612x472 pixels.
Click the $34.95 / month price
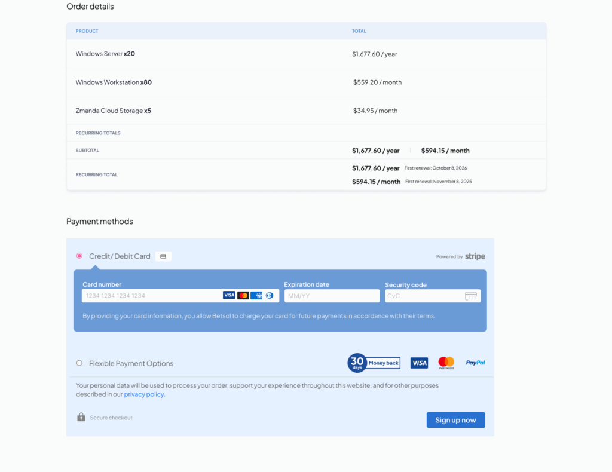(375, 111)
